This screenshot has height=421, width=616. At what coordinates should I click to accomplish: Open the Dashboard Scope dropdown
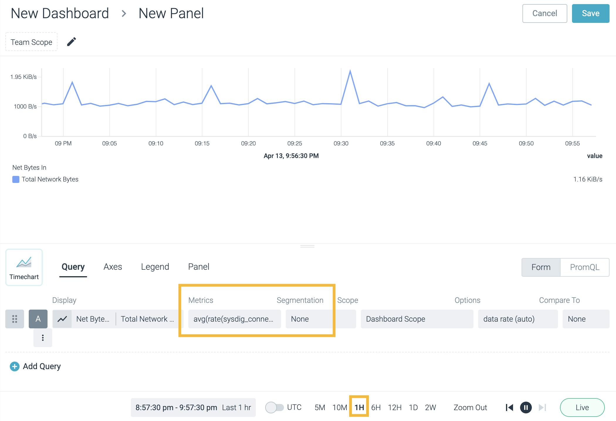(417, 319)
